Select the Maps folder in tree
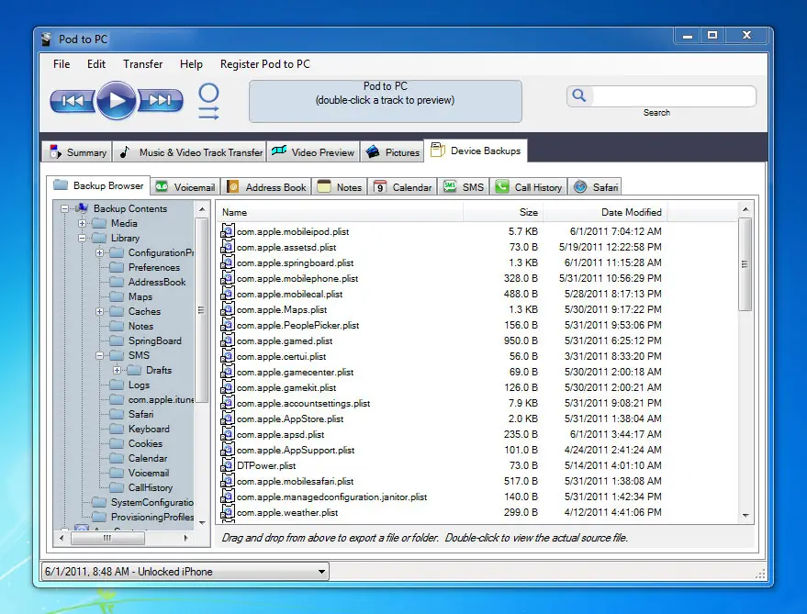Viewport: 807px width, 614px height. pos(140,297)
